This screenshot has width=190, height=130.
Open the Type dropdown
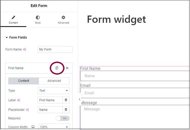click(54, 91)
